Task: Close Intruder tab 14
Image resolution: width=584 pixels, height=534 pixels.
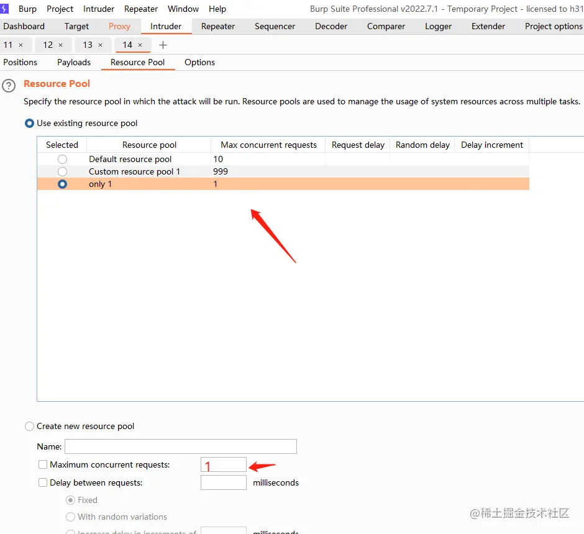Action: click(x=140, y=45)
